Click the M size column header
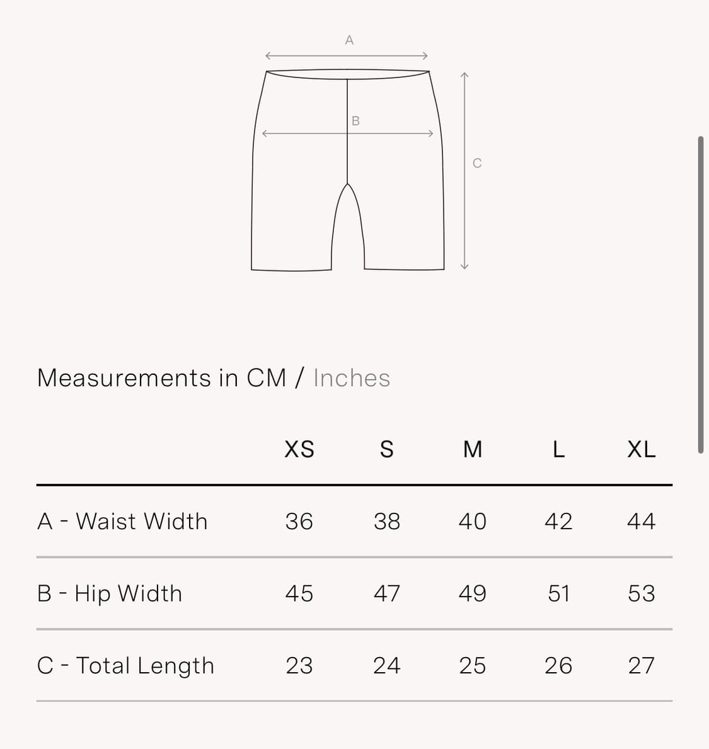Image resolution: width=709 pixels, height=749 pixels. pyautogui.click(x=473, y=450)
